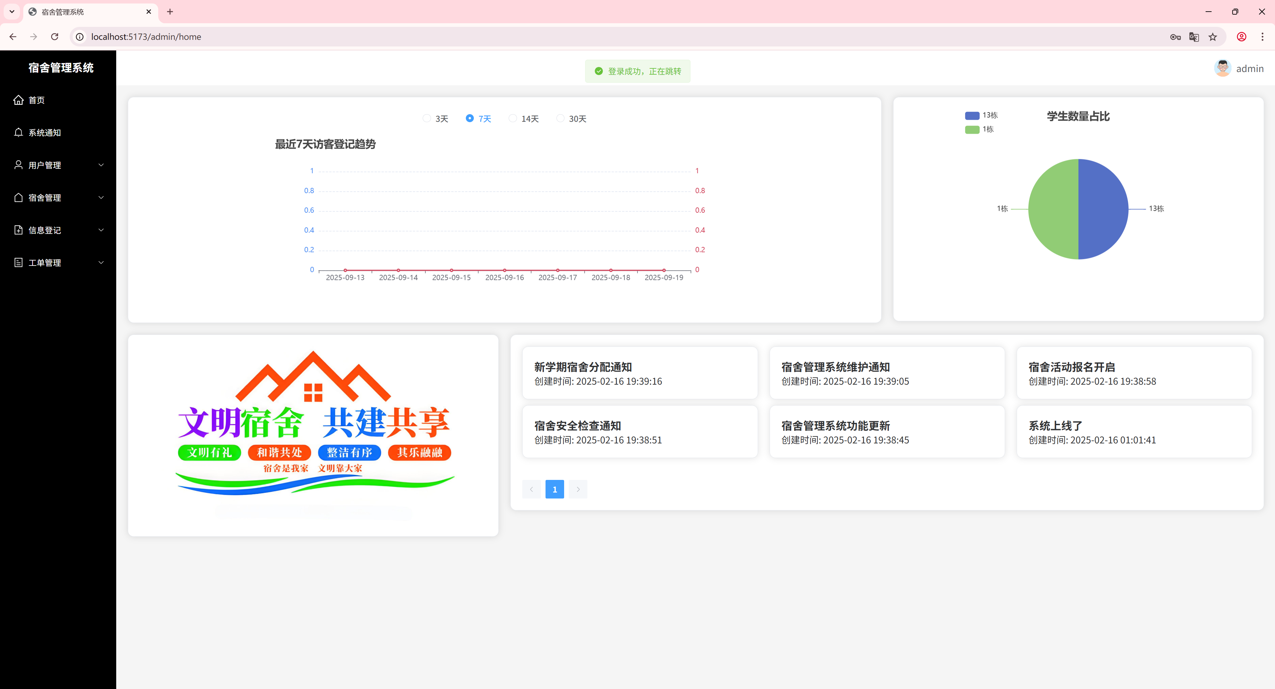Expand the 信息登记 submenu chevron

[101, 230]
